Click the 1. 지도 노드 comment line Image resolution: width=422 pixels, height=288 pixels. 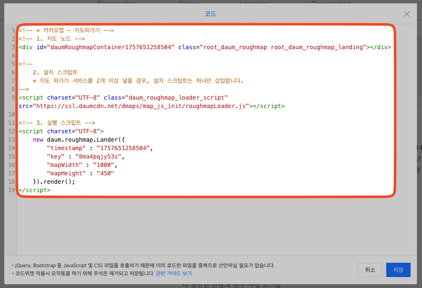(52, 39)
